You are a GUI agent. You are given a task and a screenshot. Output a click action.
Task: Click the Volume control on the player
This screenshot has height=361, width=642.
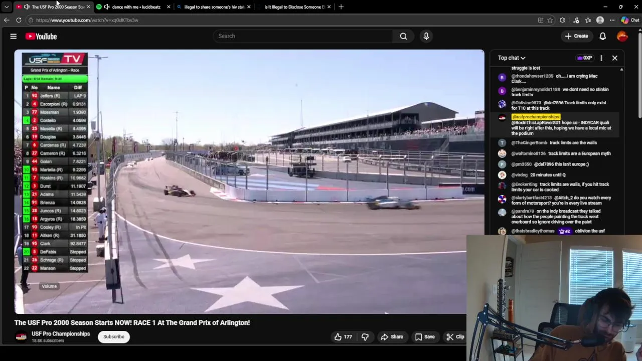click(49, 286)
